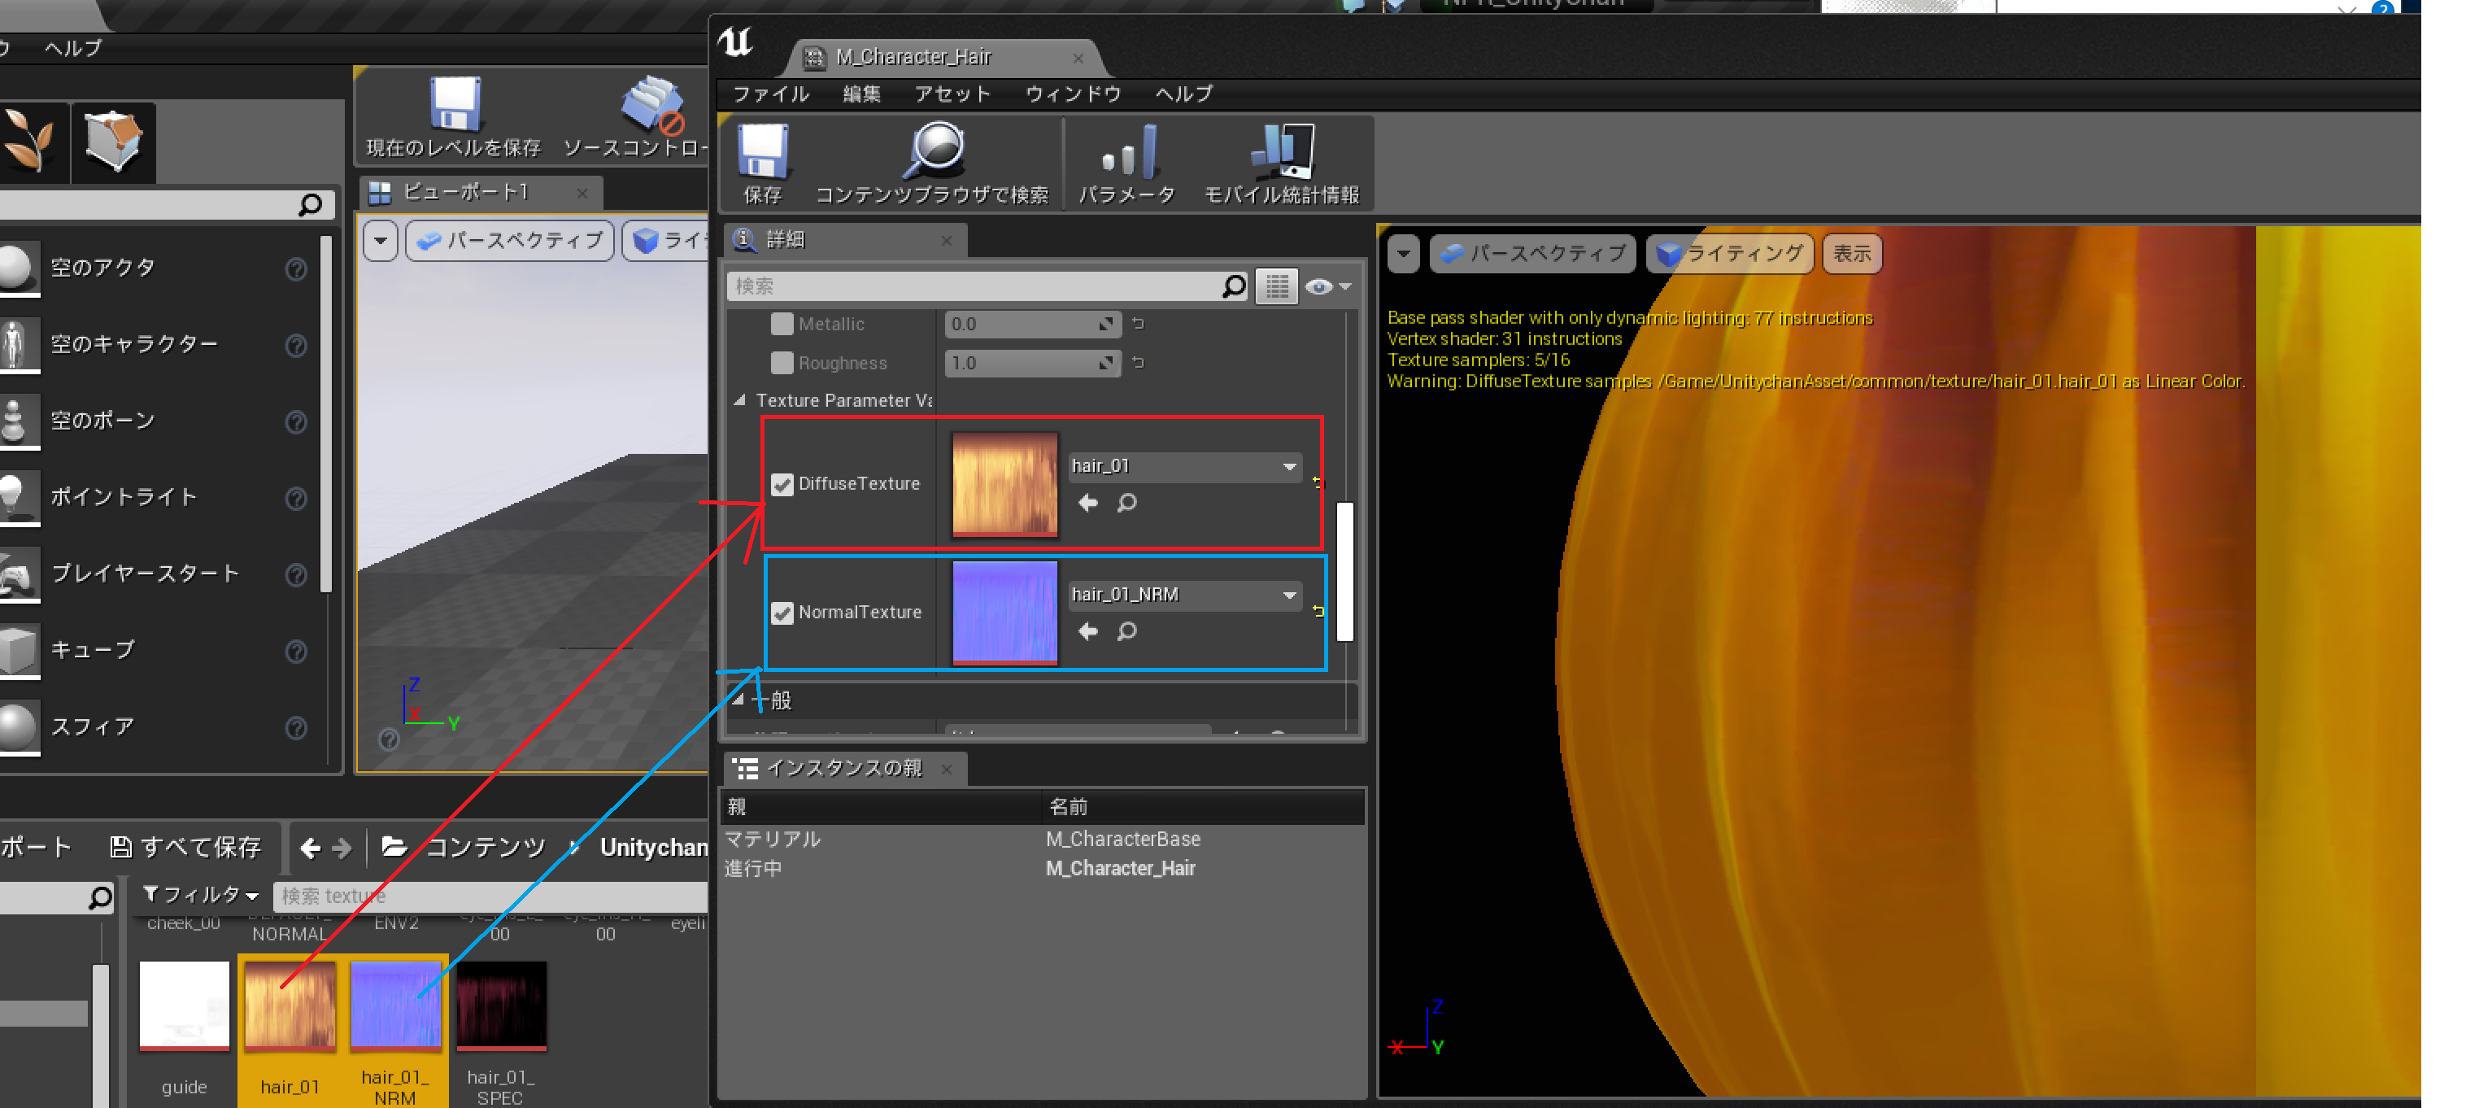Open the Parameters toolbar icon
This screenshot has height=1108, width=2466.
click(x=1128, y=155)
